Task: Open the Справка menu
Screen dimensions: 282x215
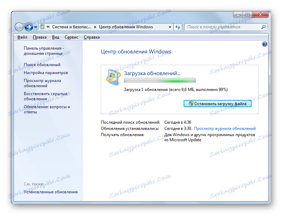Action: tap(92, 37)
